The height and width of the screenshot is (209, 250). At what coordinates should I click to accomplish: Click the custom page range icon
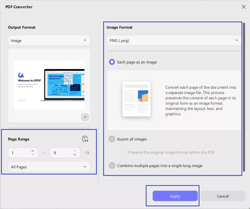(85, 139)
